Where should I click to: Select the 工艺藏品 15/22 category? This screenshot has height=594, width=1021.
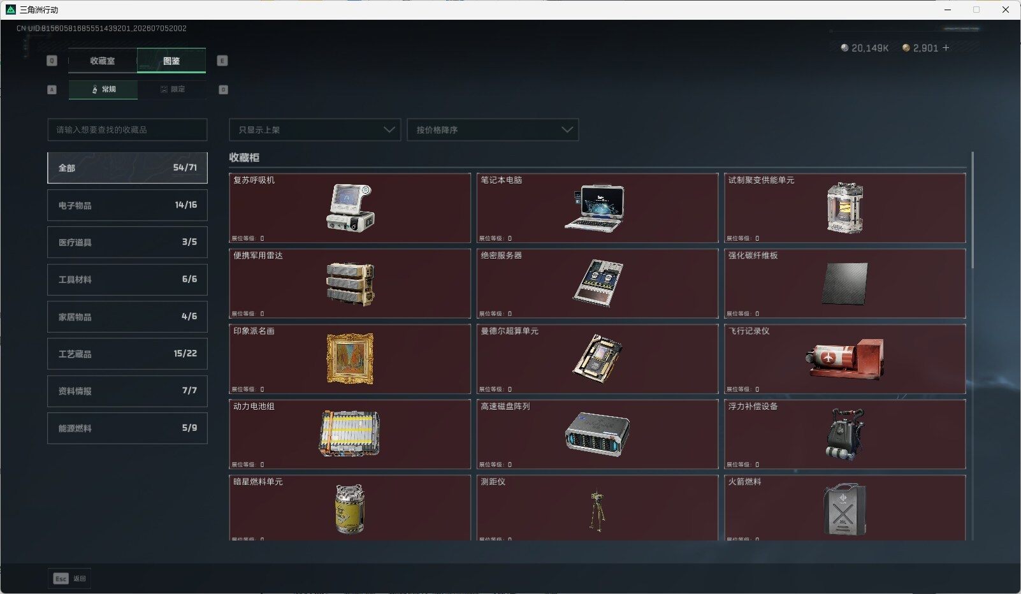point(127,354)
